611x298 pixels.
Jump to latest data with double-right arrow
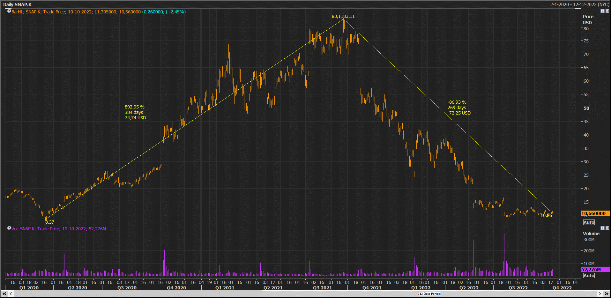click(x=607, y=294)
